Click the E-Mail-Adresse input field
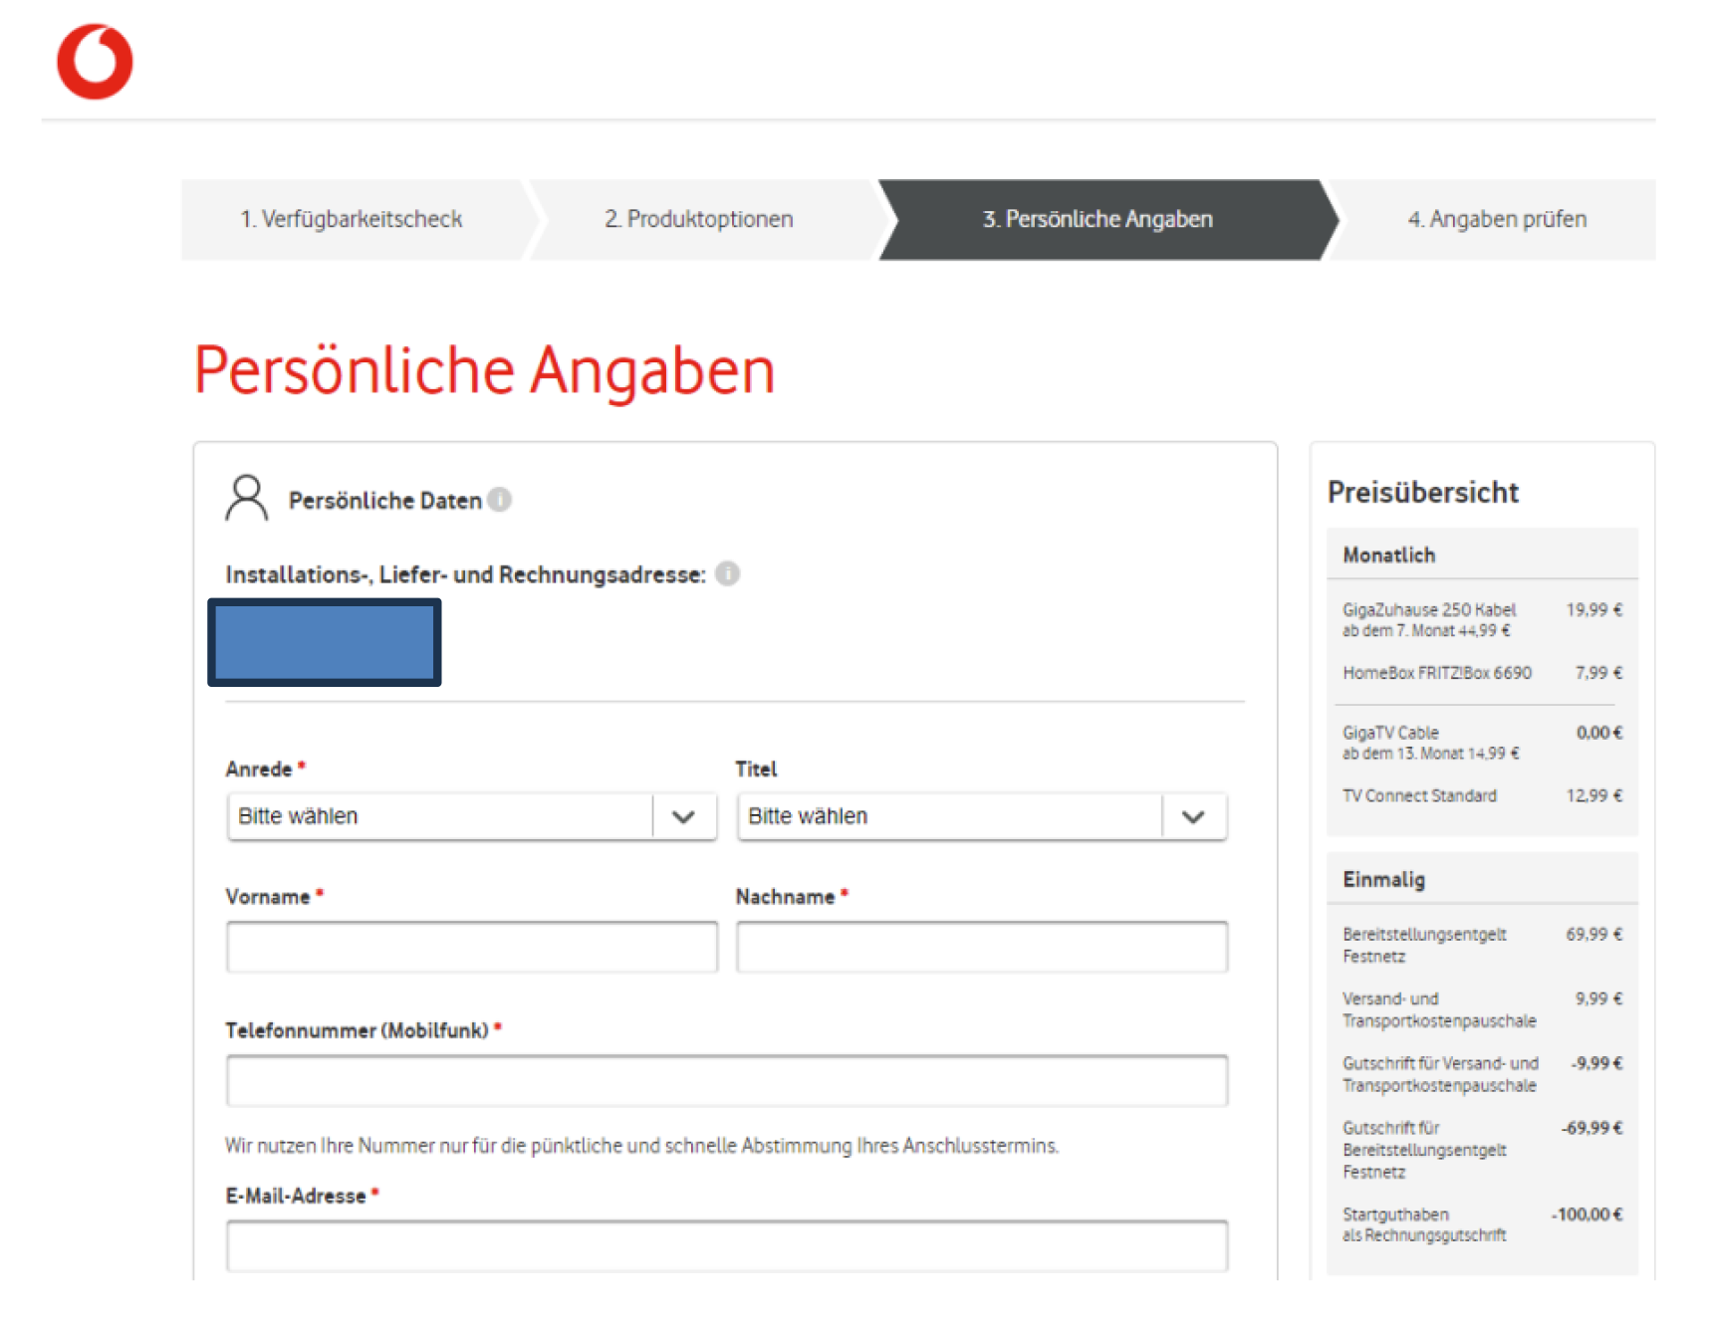Screen dimensions: 1709x1326 pos(726,1246)
